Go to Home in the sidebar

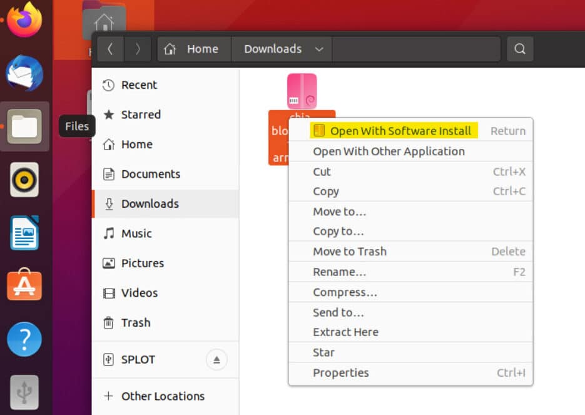[x=165, y=145]
